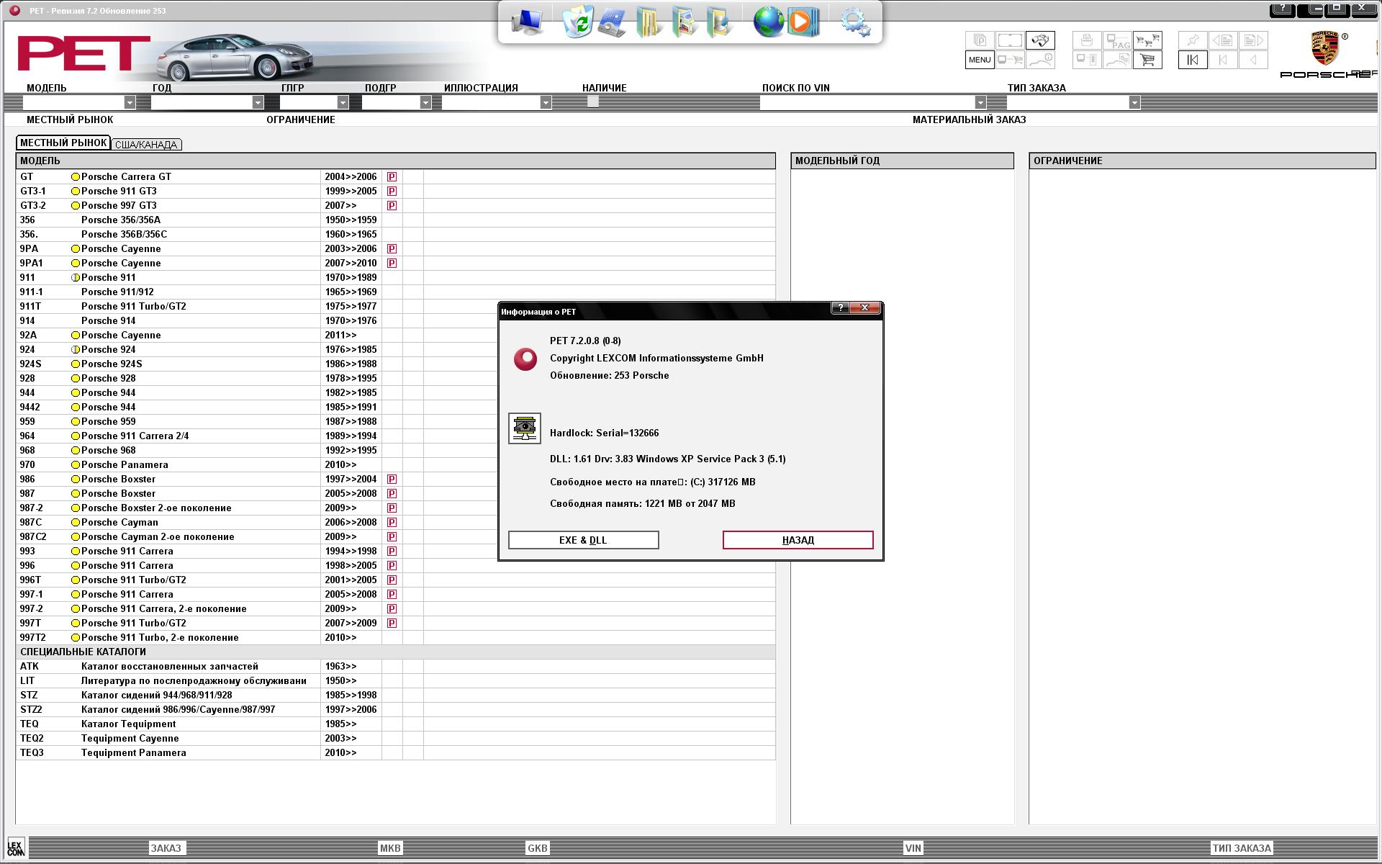Click the next page document icon

(x=1253, y=40)
